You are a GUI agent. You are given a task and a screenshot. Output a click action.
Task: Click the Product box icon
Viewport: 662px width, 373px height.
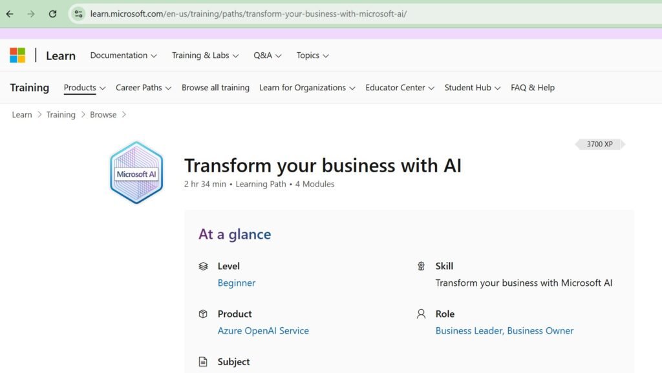pos(203,314)
